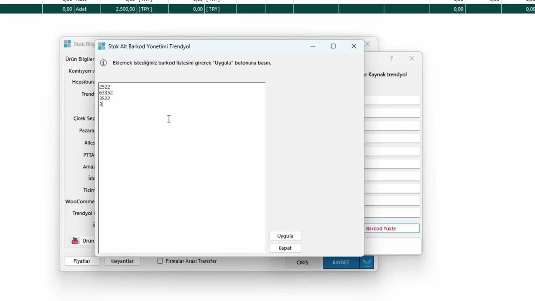Close the Stok Bilgi window behind
The height and width of the screenshot is (301, 535).
click(367, 44)
